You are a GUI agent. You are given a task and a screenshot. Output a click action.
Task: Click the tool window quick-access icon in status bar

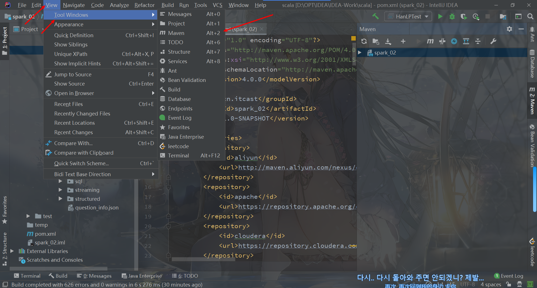(x=5, y=285)
